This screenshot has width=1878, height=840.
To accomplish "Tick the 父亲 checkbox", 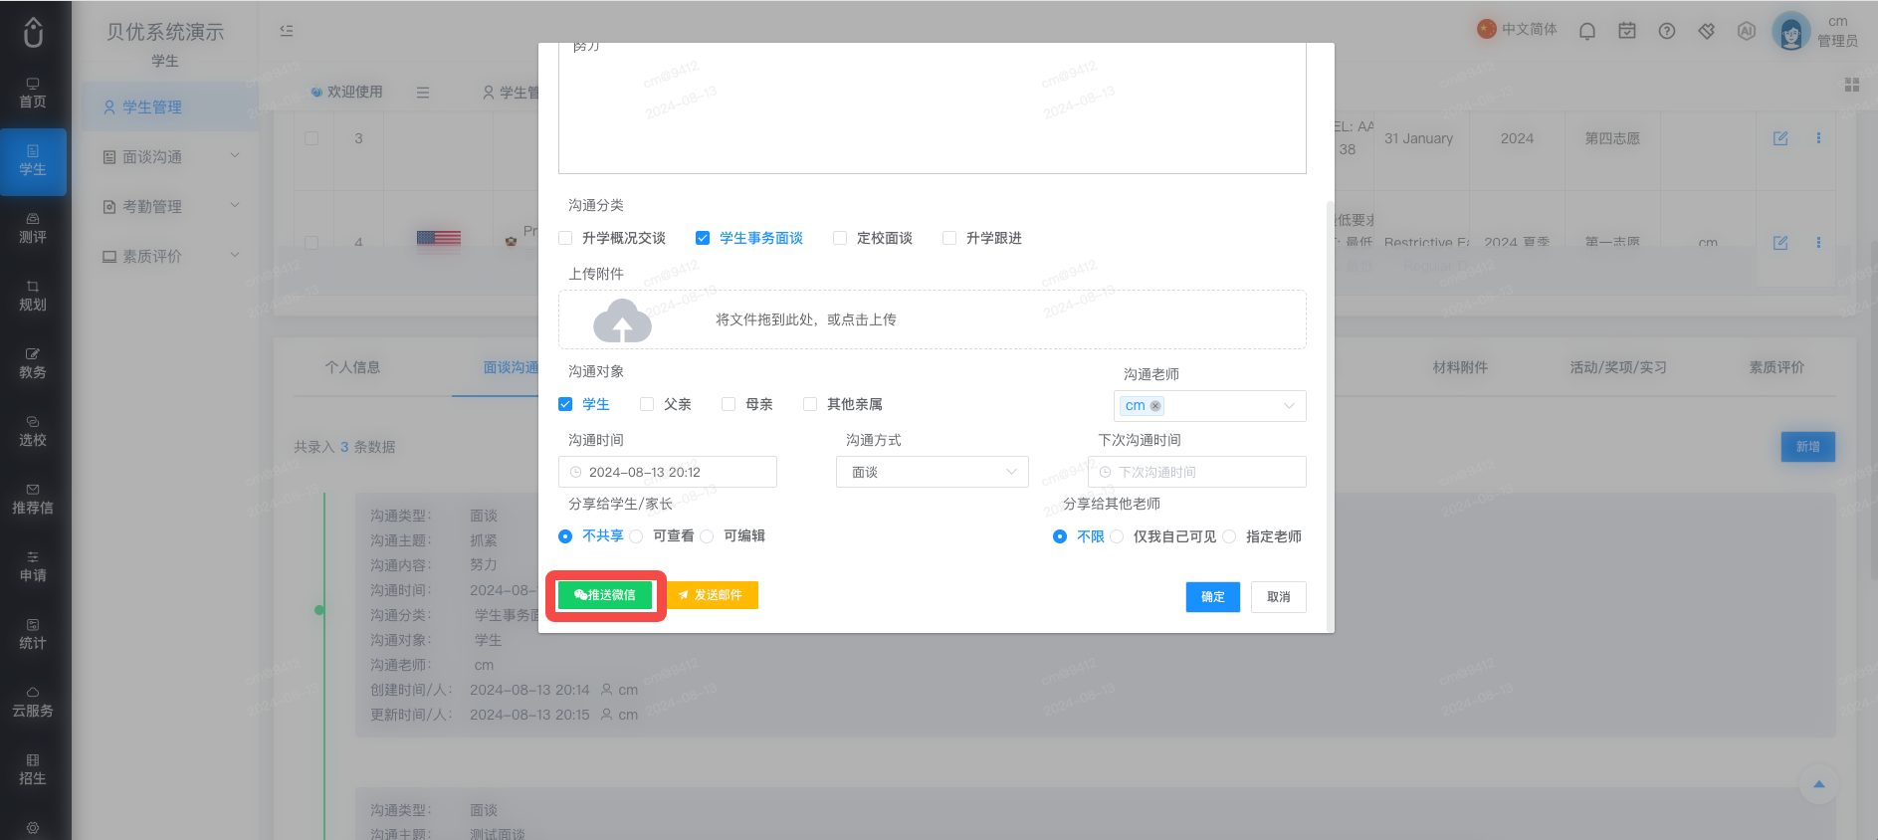I will [647, 404].
